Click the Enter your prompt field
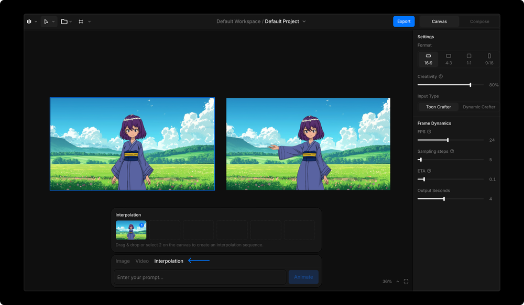 click(200, 277)
